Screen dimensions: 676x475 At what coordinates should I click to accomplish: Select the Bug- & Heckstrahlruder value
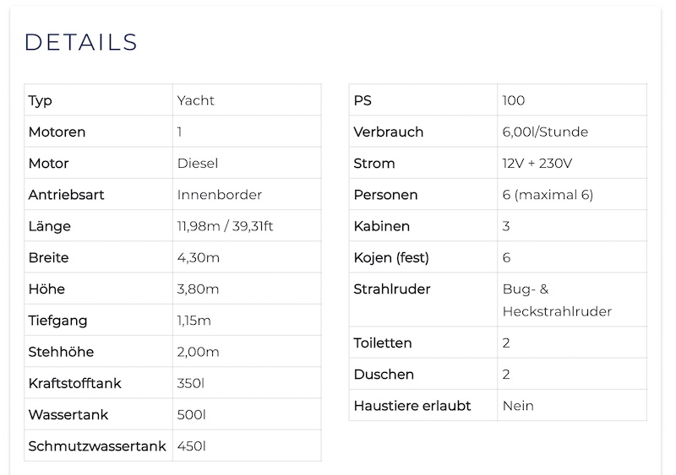tap(557, 300)
